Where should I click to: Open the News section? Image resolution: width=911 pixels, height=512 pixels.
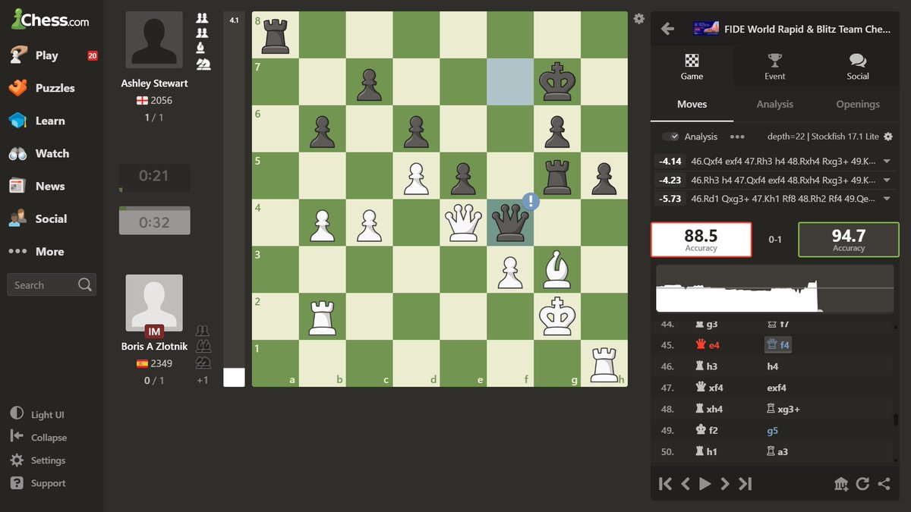tap(52, 186)
